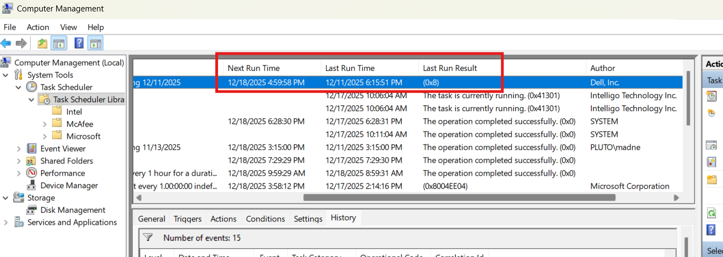Collapse the Storage node

point(6,198)
